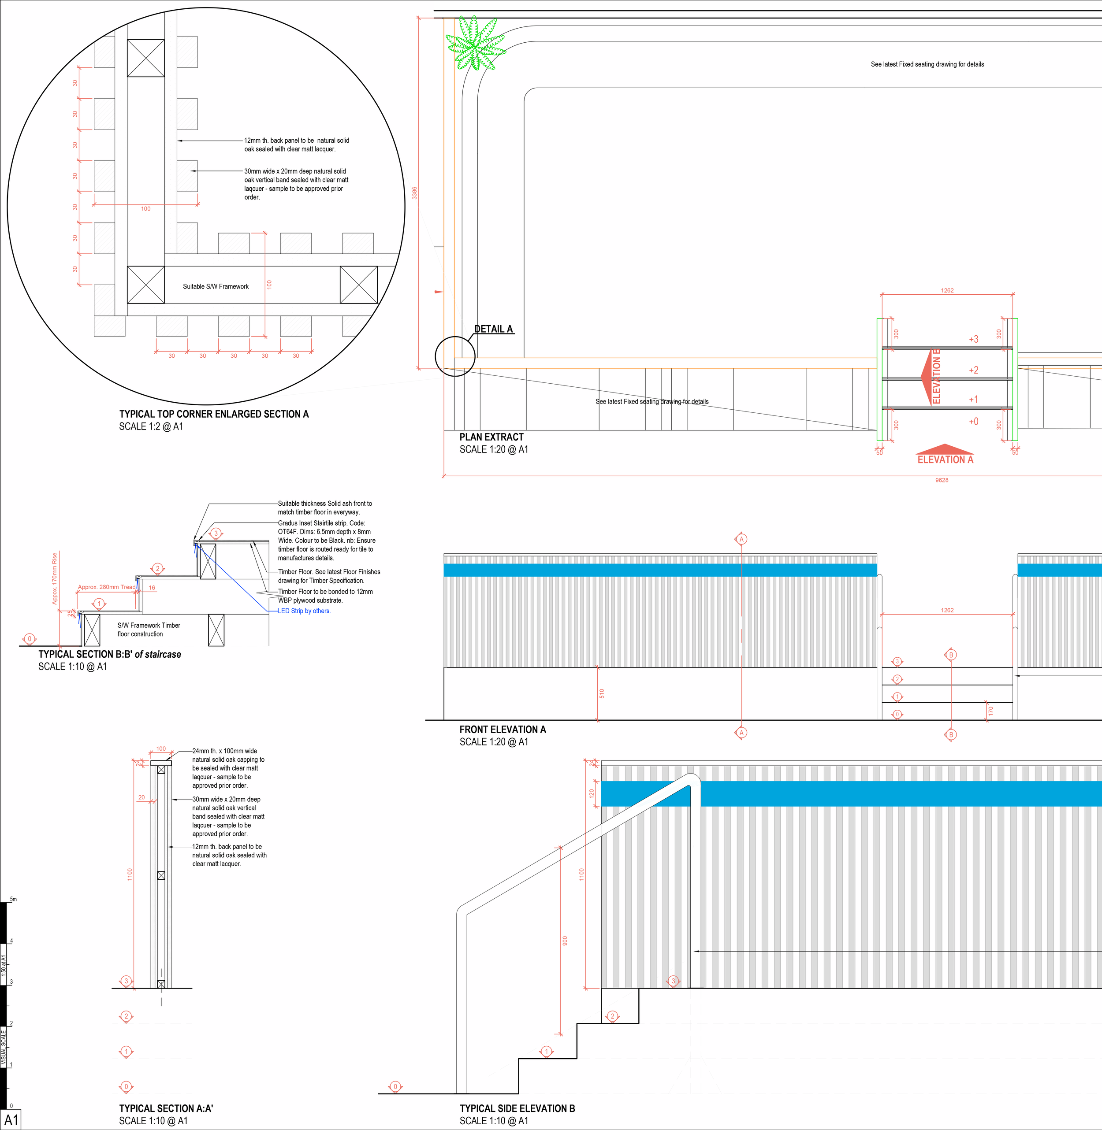Image resolution: width=1102 pixels, height=1130 pixels.
Task: Click the visual scale bar at left edge
Action: click(x=4, y=1005)
